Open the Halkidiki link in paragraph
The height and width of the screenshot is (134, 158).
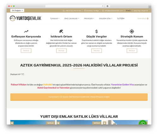click(x=48, y=85)
